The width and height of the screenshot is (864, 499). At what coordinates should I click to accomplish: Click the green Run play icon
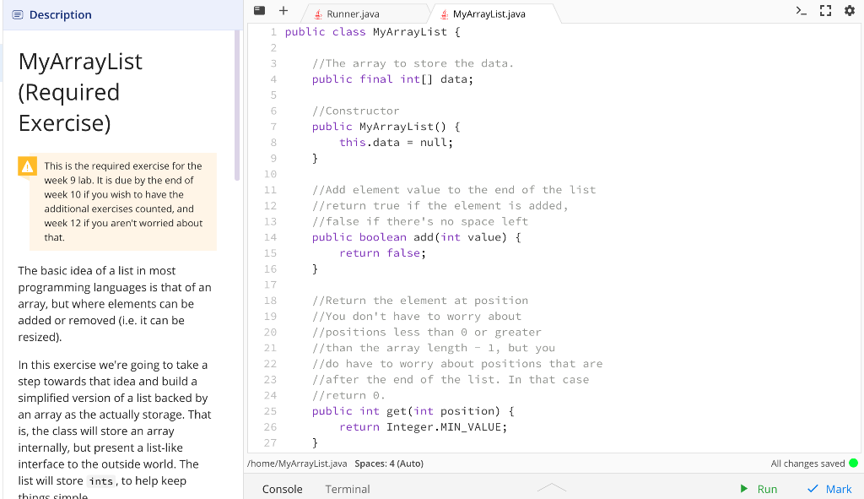pyautogui.click(x=743, y=489)
